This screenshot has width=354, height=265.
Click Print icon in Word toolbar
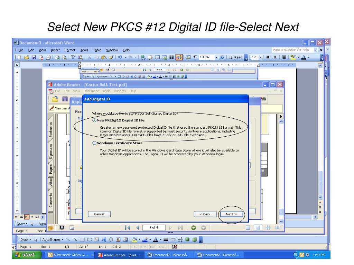coord(57,57)
